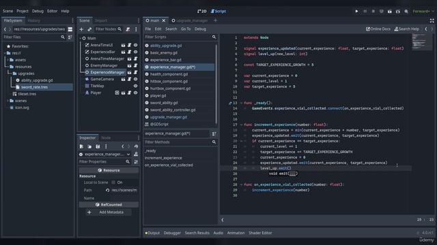The image size is (437, 245).
Task: Toggle visibility of ArenaTimeUI node
Action: (x=135, y=45)
